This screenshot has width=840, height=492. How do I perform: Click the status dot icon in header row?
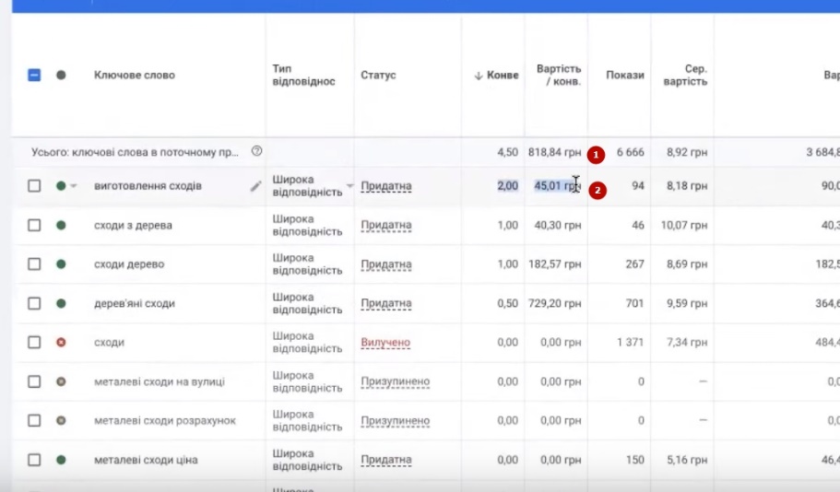click(61, 76)
